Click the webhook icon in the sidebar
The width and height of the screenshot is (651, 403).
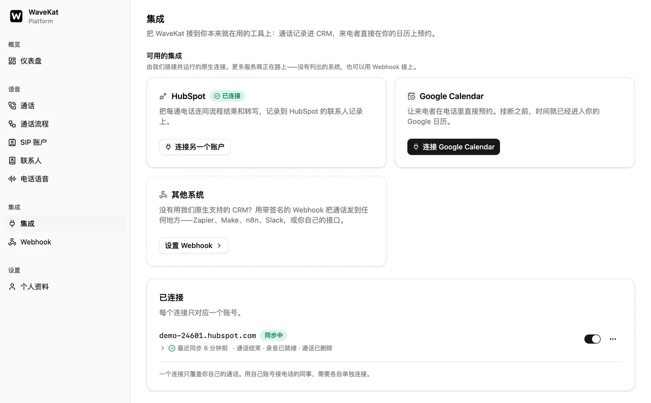point(12,242)
